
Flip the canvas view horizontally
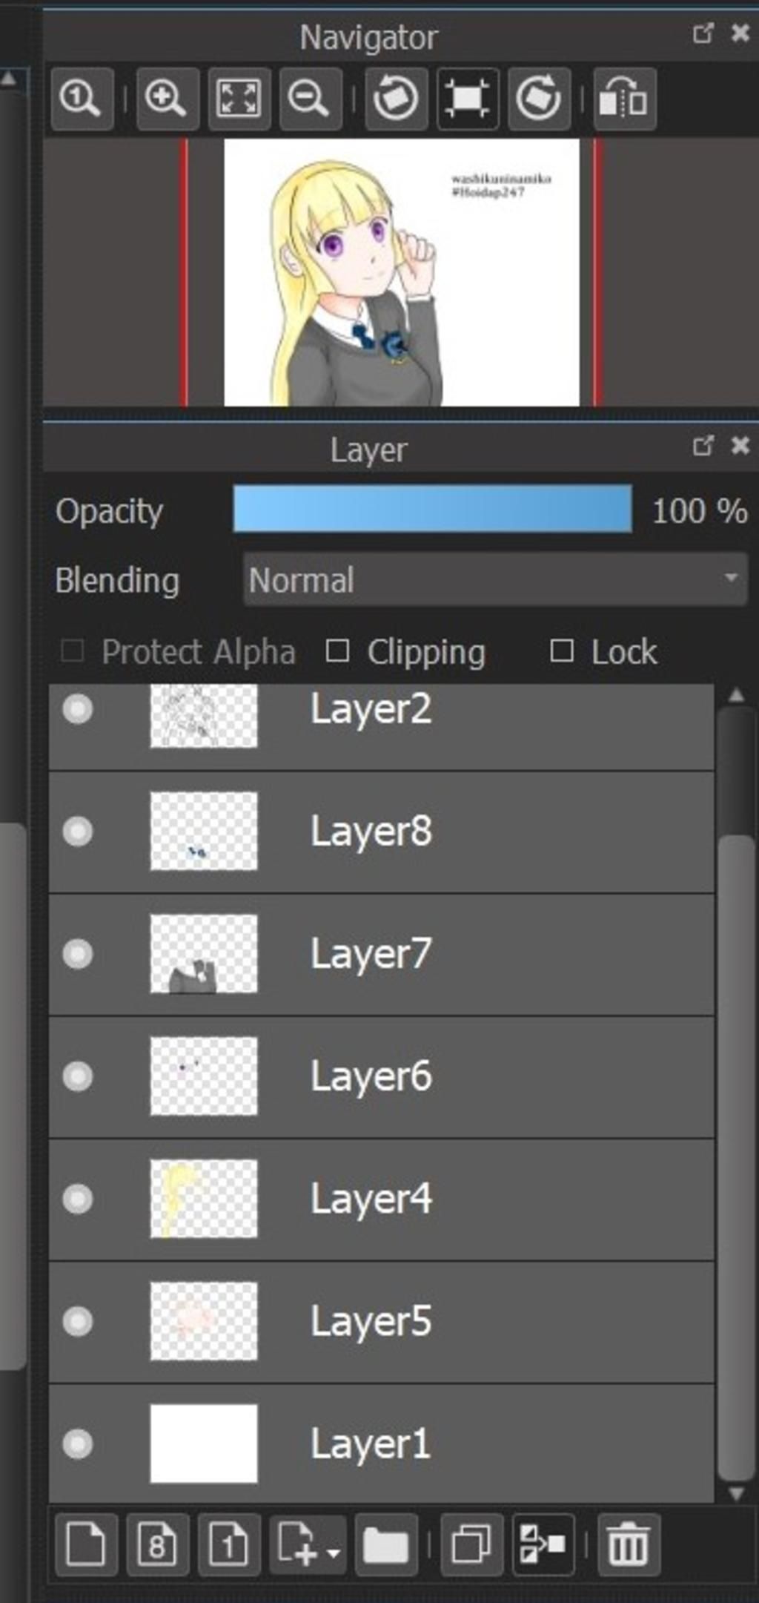[x=625, y=99]
